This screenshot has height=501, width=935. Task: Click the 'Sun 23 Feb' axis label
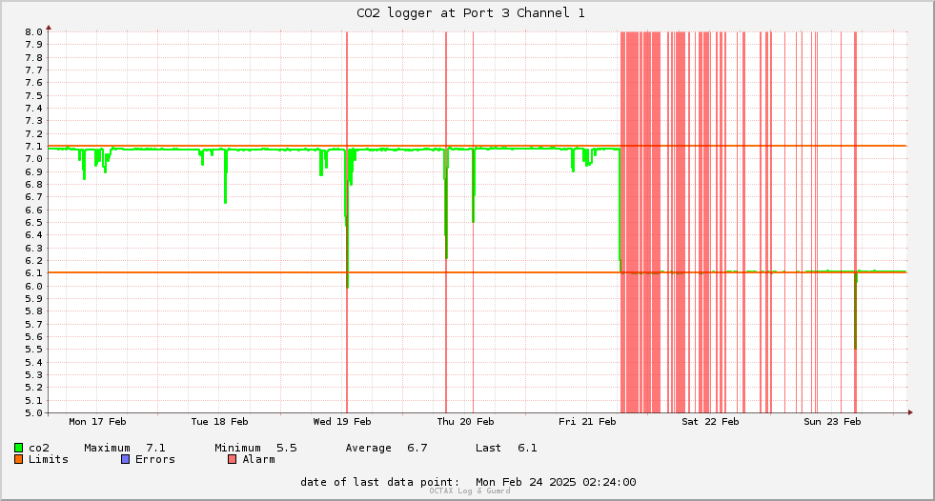[832, 421]
